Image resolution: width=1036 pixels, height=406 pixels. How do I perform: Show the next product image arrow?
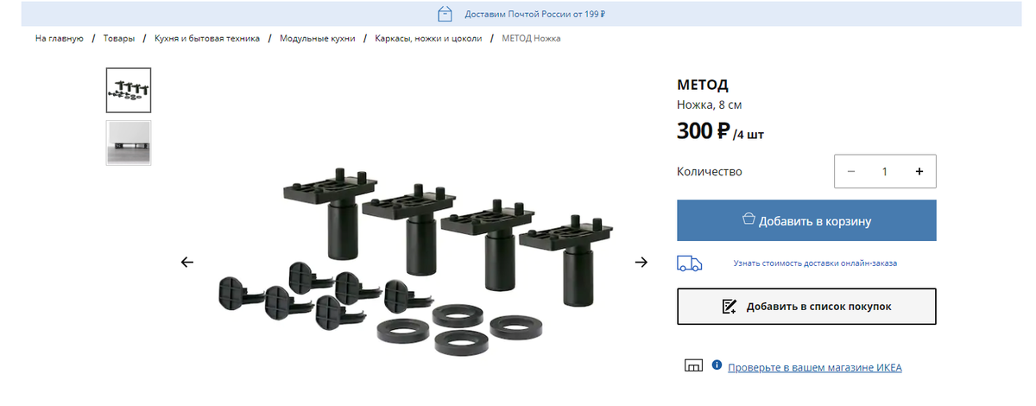click(x=641, y=262)
